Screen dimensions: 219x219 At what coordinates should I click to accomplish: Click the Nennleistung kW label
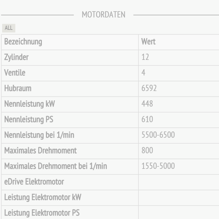[29, 104]
